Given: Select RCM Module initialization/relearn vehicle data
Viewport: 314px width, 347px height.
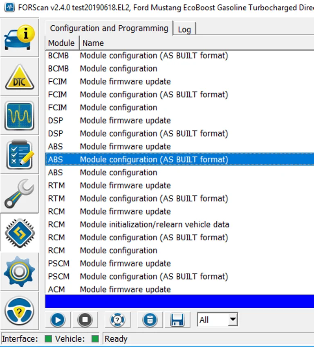Looking at the screenshot, I should click(179, 225).
